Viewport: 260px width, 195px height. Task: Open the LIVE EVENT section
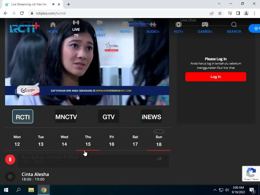100,28
